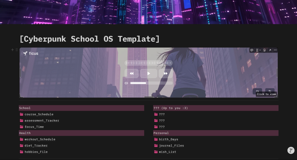
Task: Open the diet_Tracker page
Action: click(36, 146)
